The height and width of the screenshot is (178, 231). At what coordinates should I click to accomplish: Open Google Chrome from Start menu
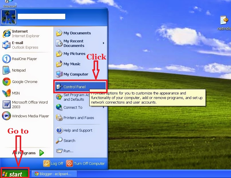tap(7, 82)
